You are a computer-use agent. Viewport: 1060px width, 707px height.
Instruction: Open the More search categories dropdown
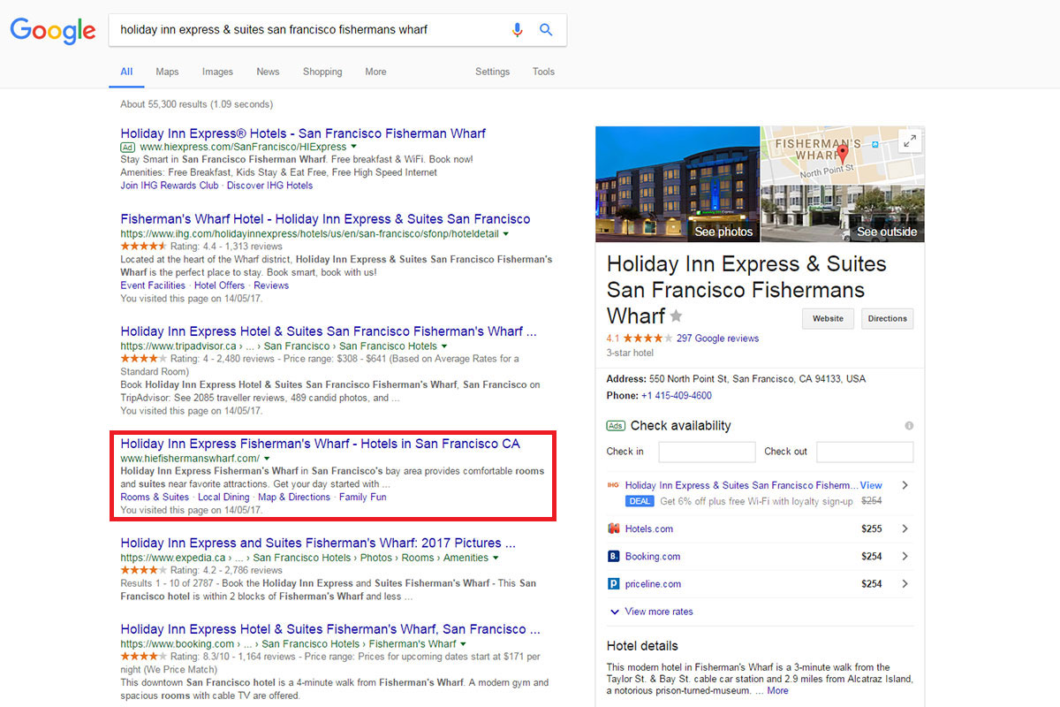point(375,72)
